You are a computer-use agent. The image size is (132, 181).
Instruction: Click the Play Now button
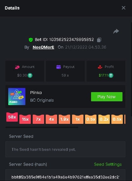click(107, 97)
